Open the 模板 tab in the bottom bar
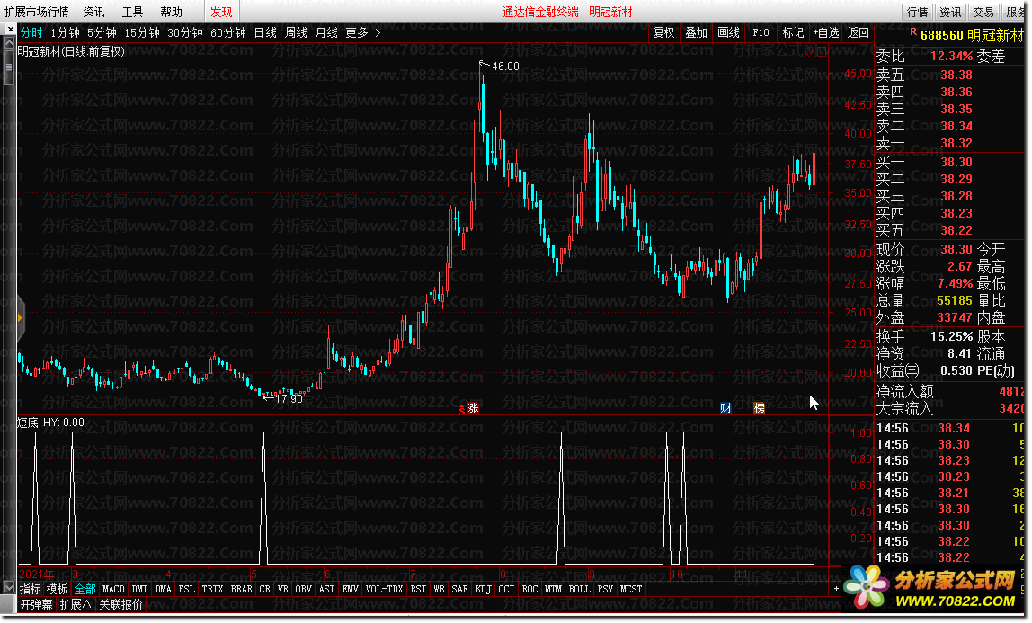 point(58,589)
